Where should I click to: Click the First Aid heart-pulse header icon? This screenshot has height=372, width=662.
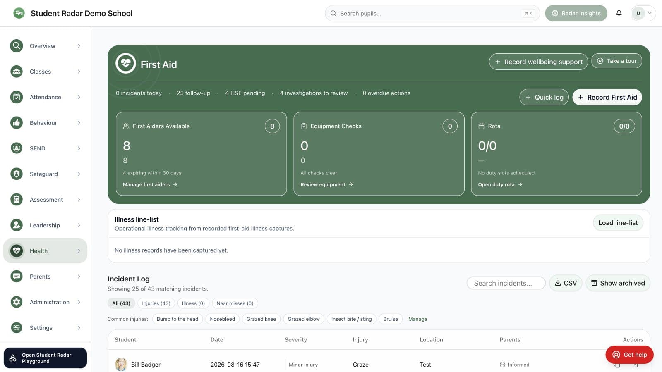126,63
